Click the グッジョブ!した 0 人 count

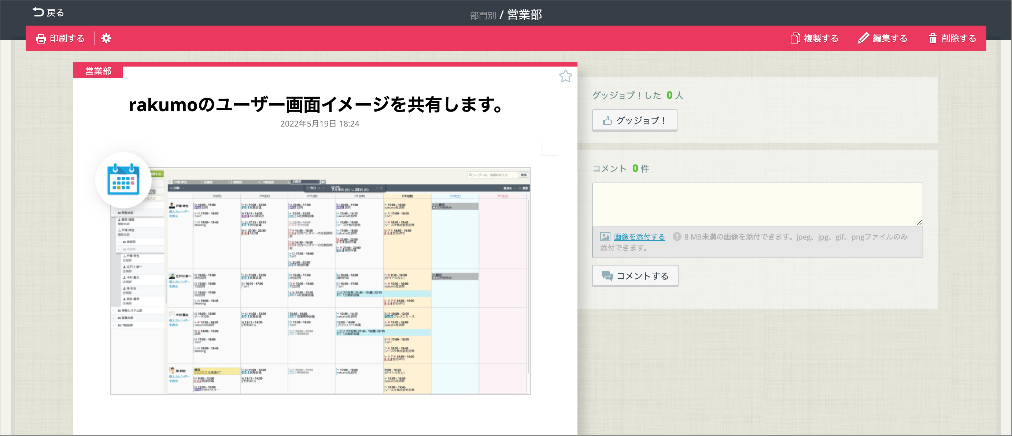pyautogui.click(x=638, y=95)
